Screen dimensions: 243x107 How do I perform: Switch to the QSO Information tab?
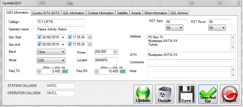pyautogui.click(x=17, y=12)
